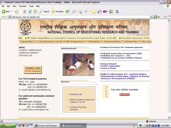Click the DOWNLOAD Online Textbooks button
Image resolution: width=171 pixels, height=128 pixels.
(33, 70)
